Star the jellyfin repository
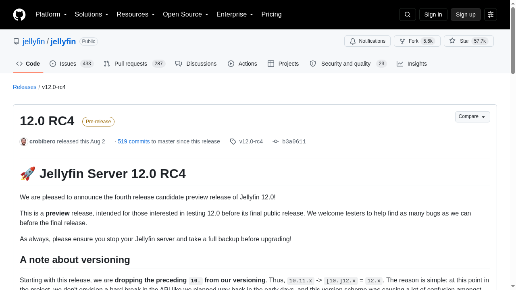Image resolution: width=516 pixels, height=290 pixels. coord(468,41)
